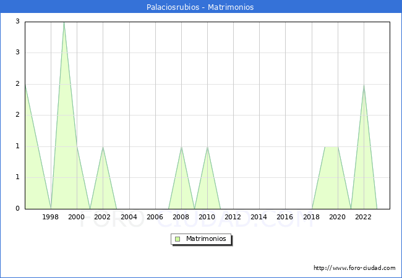Image resolution: width=402 pixels, height=278 pixels.
Task: Click the top of the 2008 peak
Action: click(181, 147)
